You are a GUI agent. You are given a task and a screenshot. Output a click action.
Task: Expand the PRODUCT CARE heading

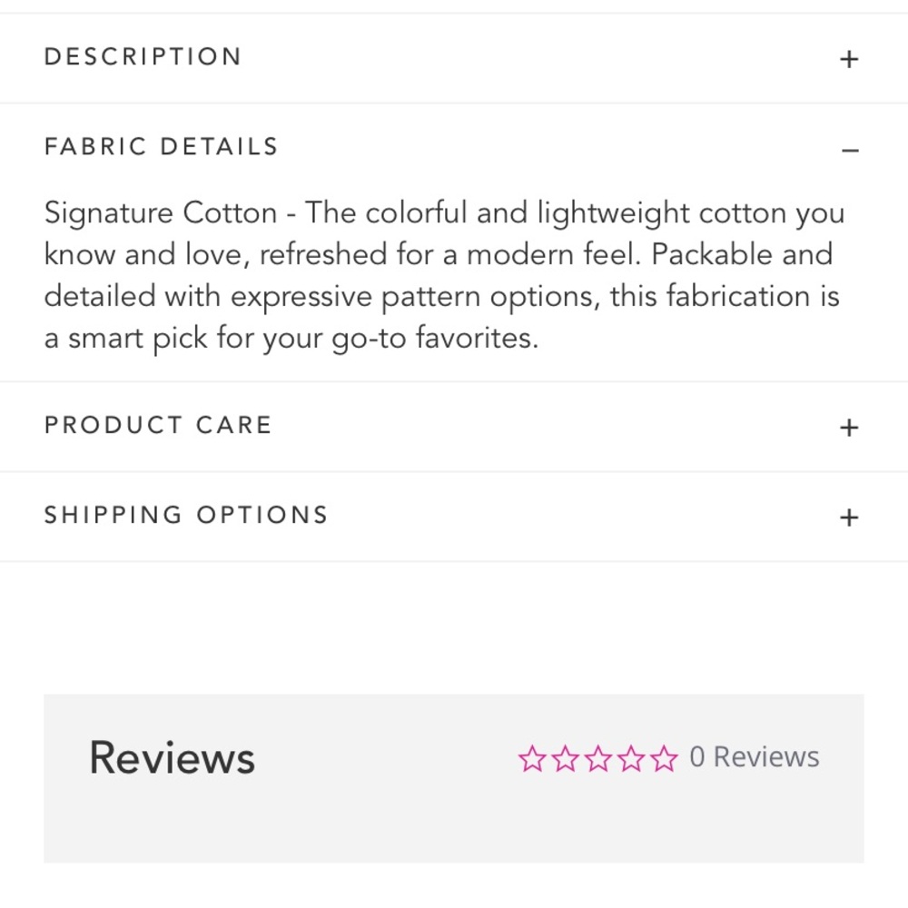pos(158,426)
